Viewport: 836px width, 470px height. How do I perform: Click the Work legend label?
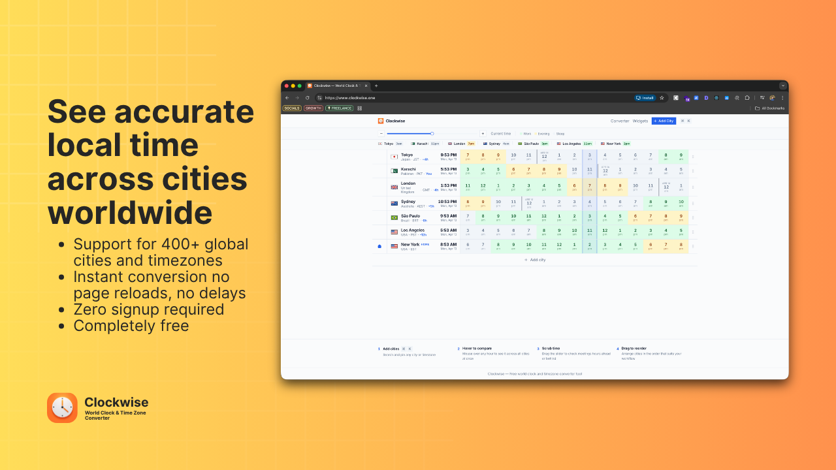(526, 133)
